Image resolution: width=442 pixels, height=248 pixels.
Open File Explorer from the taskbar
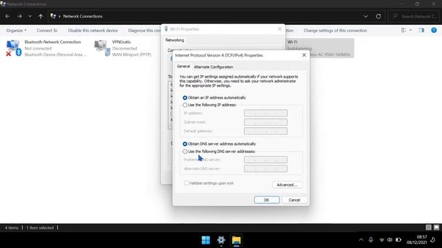(x=236, y=240)
